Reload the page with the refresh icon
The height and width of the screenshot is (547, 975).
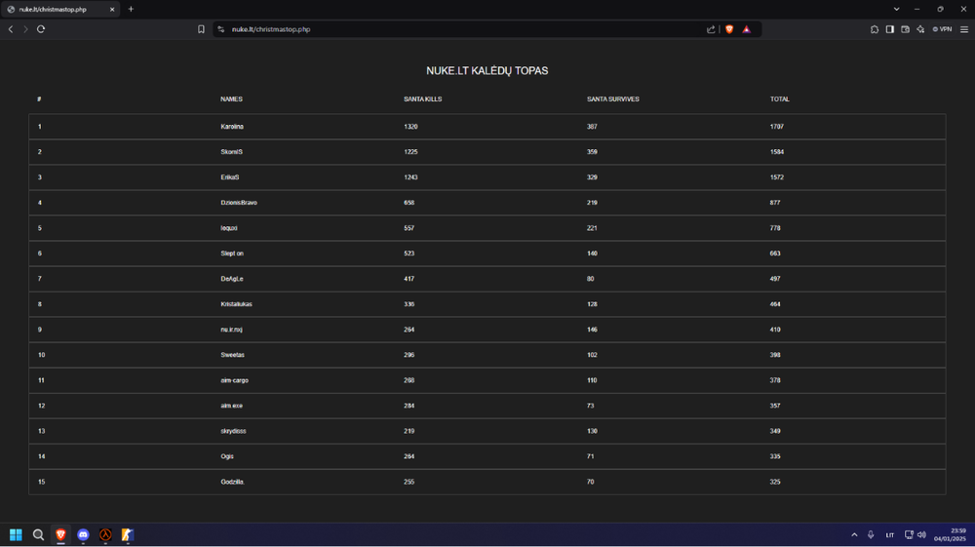[41, 29]
